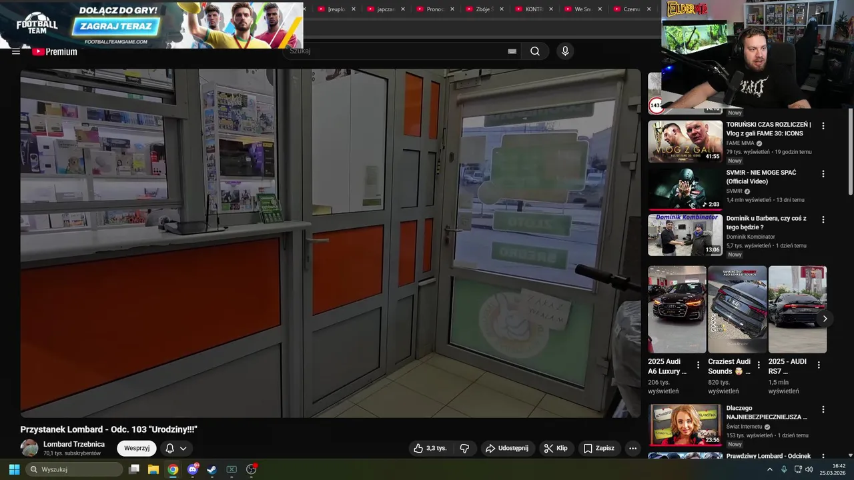Viewport: 854px width, 480px height.
Task: Open title 'SVM!R - NIE MOGĘ SPAĆ'
Action: click(x=761, y=177)
